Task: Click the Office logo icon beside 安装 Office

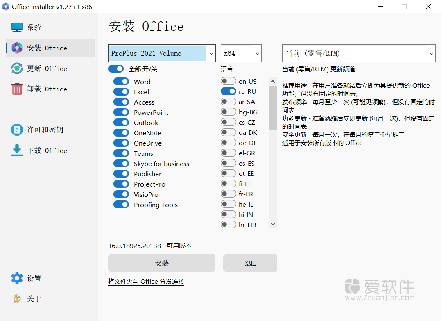Action: point(17,48)
